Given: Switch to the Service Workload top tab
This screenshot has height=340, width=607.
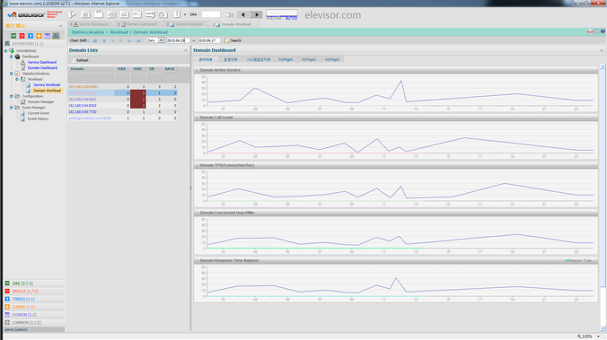Looking at the screenshot, I should pos(189,24).
